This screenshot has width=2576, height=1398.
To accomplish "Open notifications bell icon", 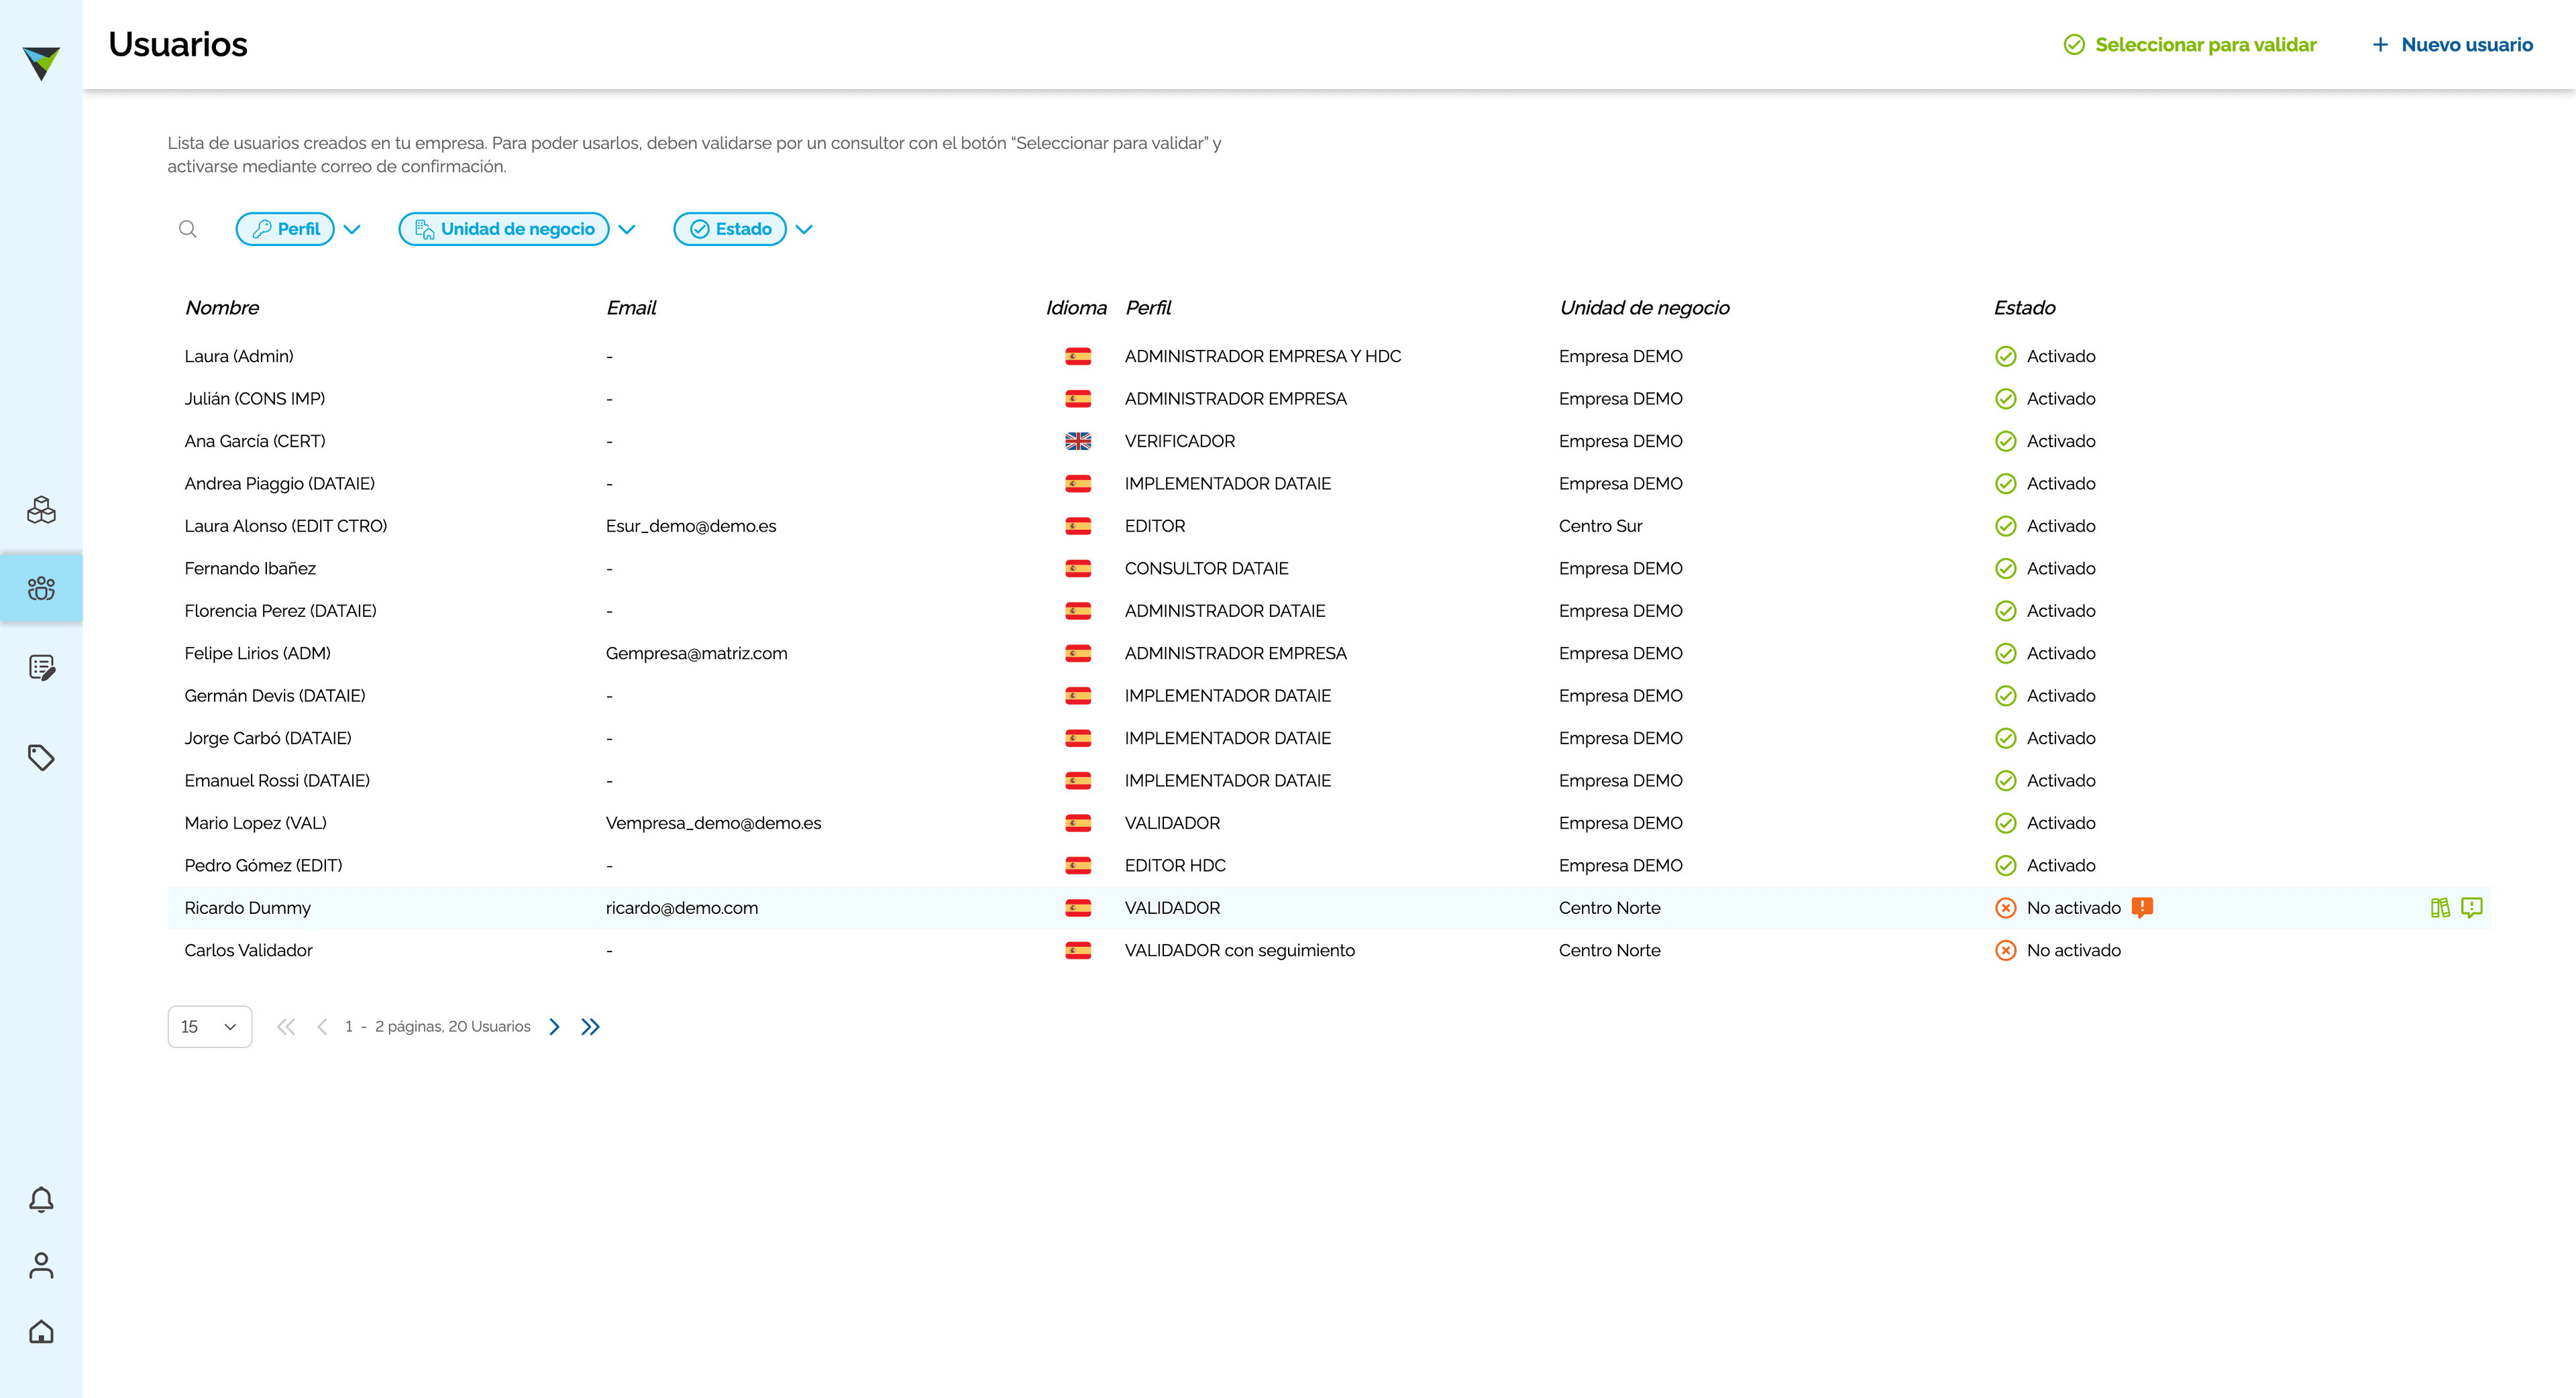I will tap(41, 1200).
